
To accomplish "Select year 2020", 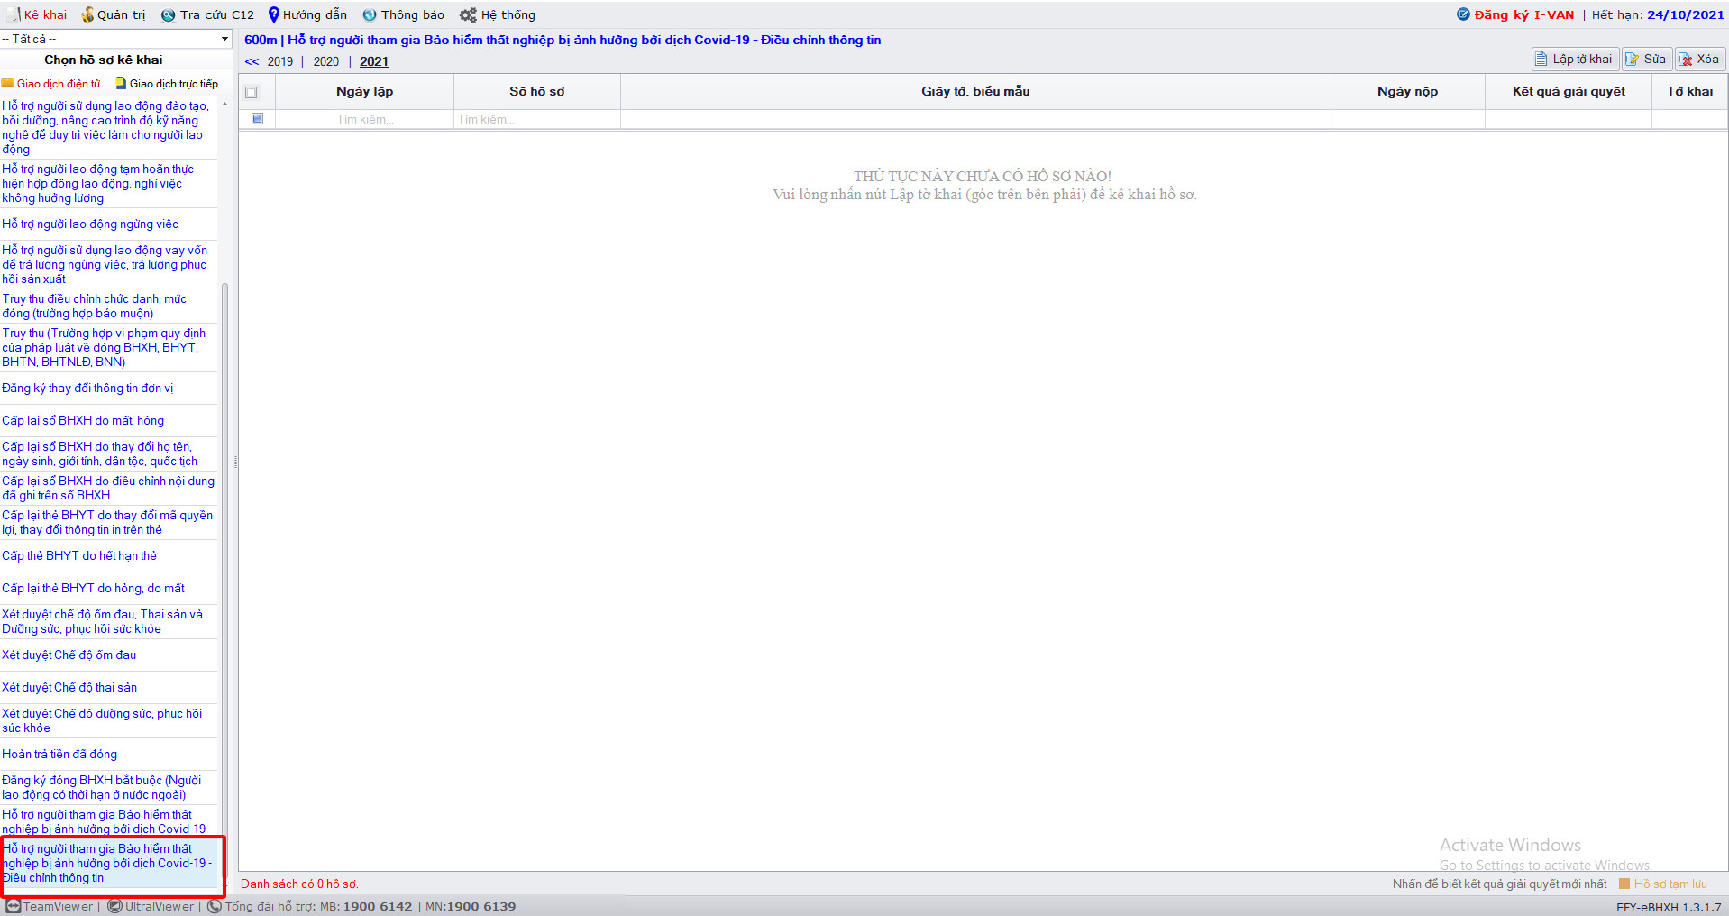I will tap(326, 62).
